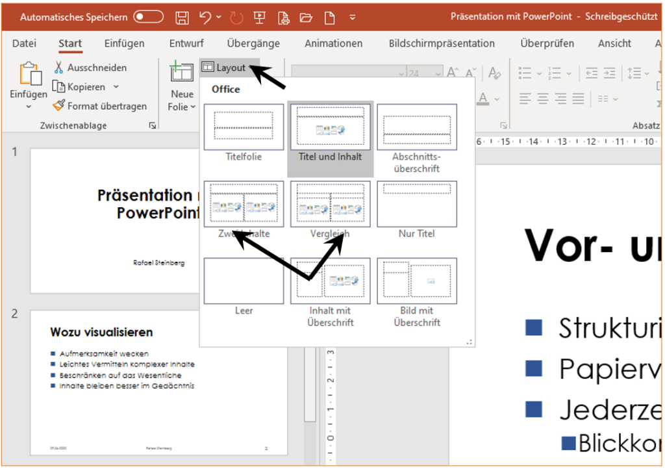Click the increase font size icon
The height and width of the screenshot is (469, 665).
pos(453,73)
